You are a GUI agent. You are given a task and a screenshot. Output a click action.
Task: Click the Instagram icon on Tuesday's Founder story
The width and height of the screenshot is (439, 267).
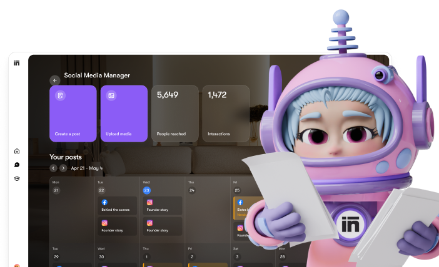coord(104,223)
